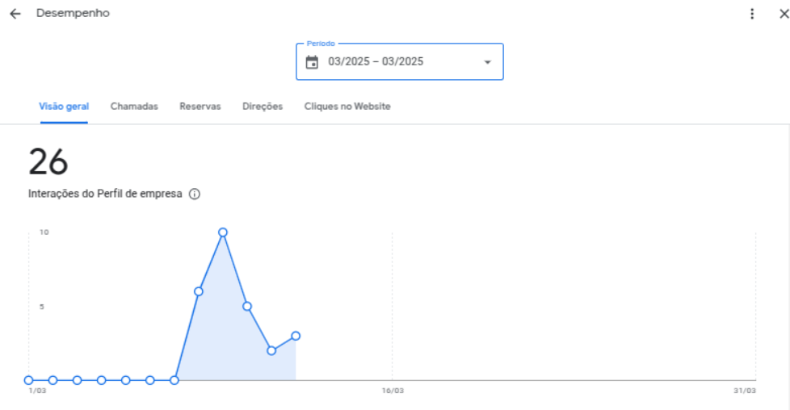Click the last data point of the chart line
Viewport: 790px width, 410px height.
tap(296, 336)
